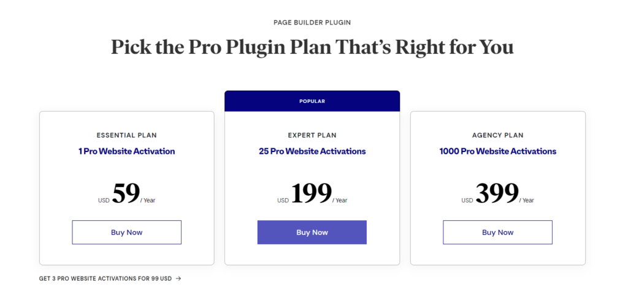Click the 59 price in the Essential Plan
Viewport: 628px width, 287px height.
tap(126, 194)
